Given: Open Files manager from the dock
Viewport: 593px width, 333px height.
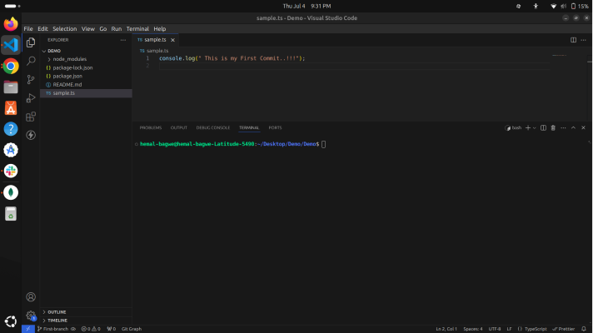Looking at the screenshot, I should (x=11, y=87).
